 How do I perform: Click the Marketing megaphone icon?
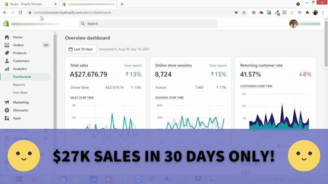point(7,102)
